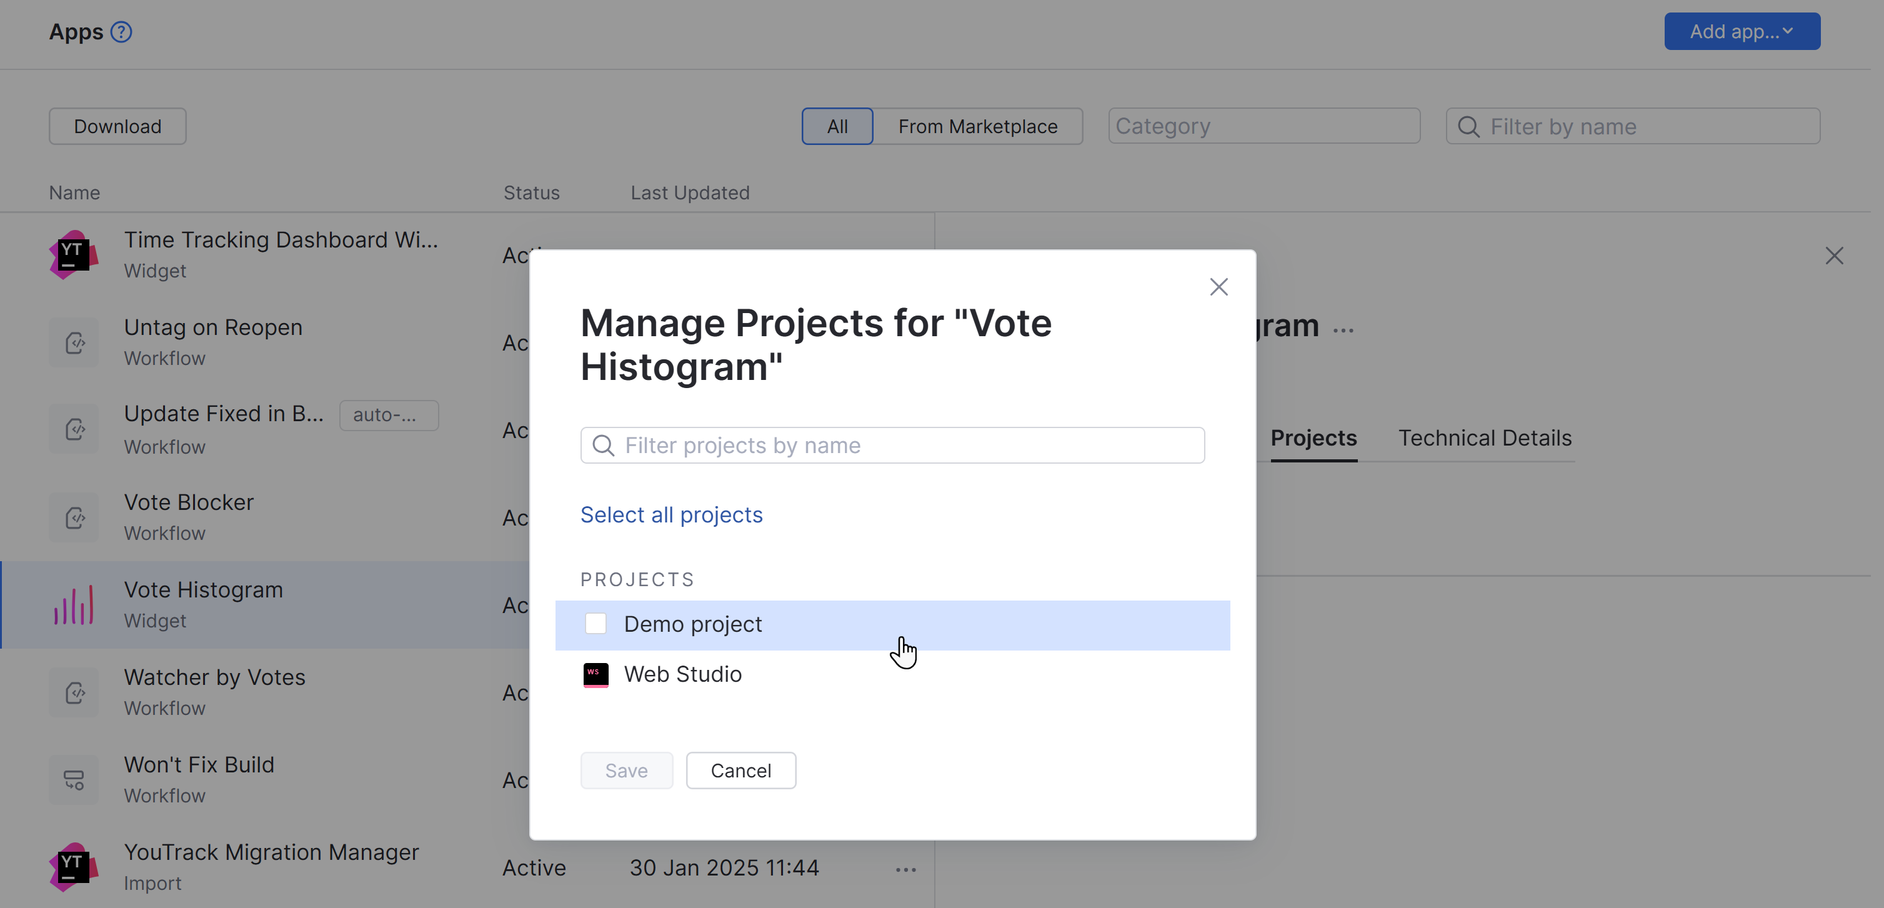Click the Download button
1884x908 pixels.
click(117, 126)
